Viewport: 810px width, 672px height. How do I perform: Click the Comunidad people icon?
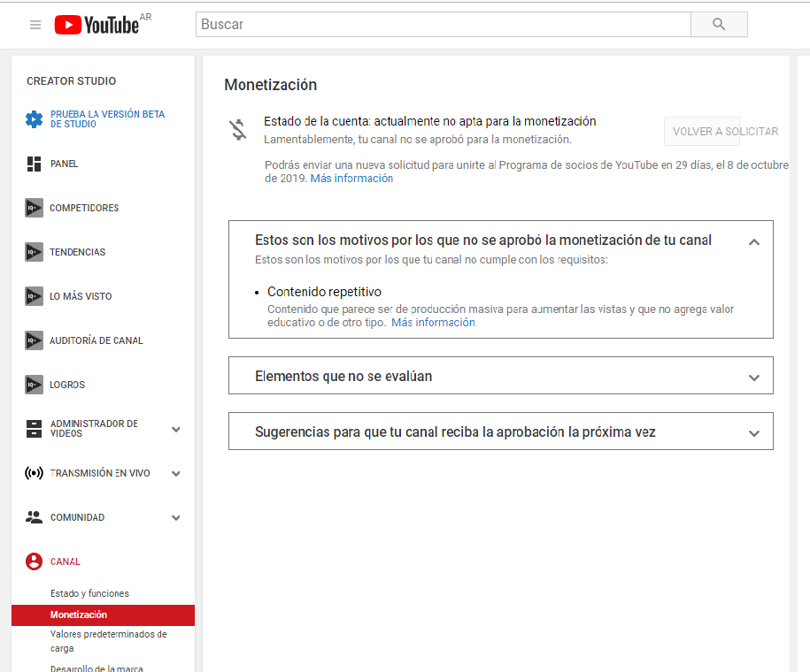click(35, 517)
